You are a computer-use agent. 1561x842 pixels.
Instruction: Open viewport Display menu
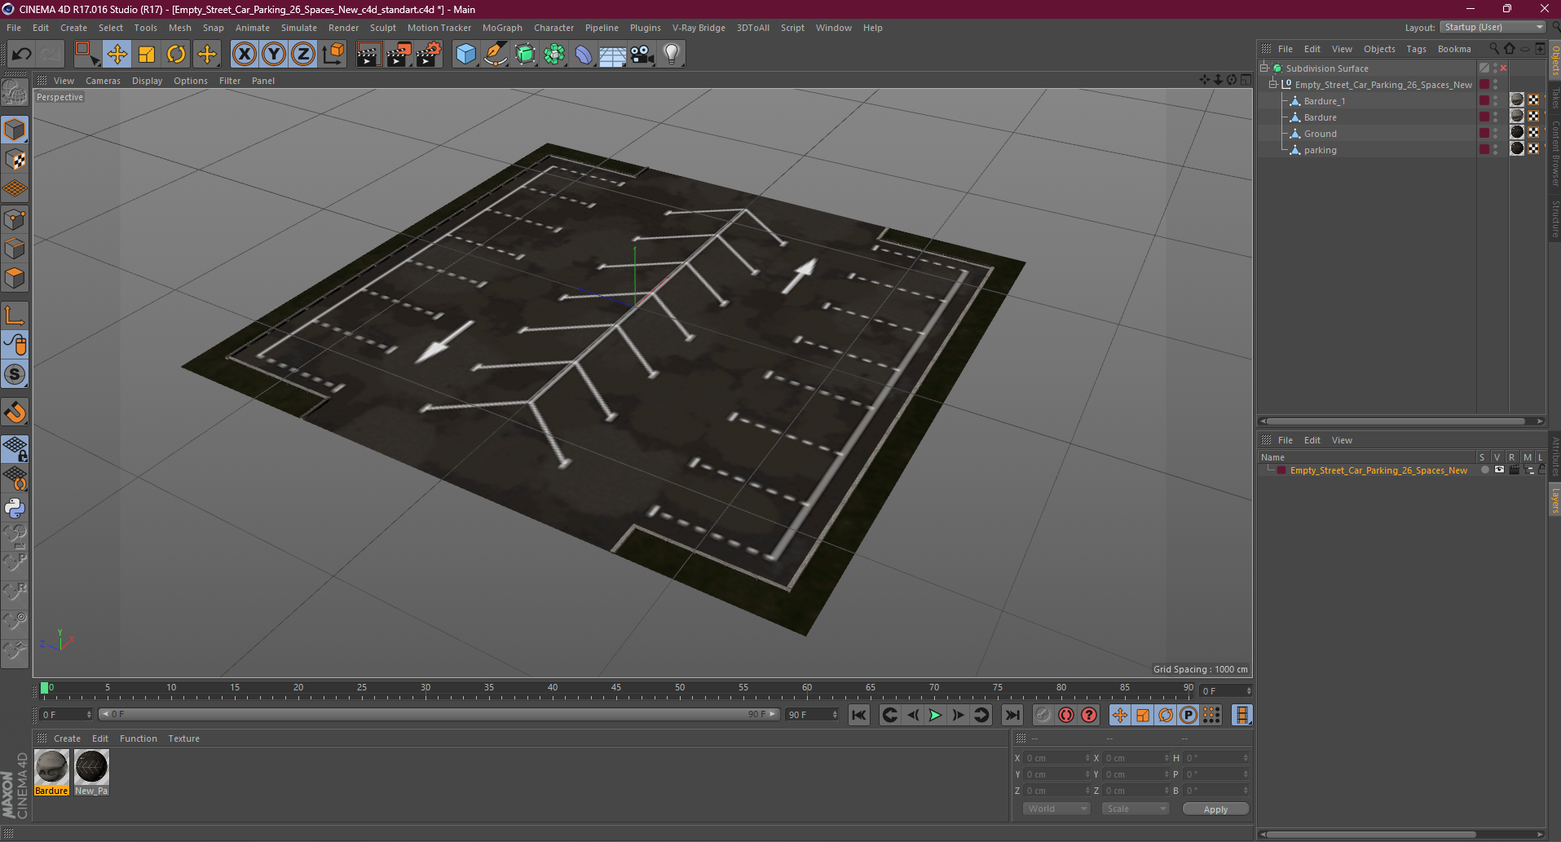tap(147, 81)
